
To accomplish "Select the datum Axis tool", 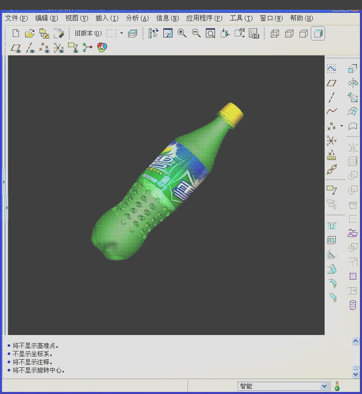I will pyautogui.click(x=332, y=97).
